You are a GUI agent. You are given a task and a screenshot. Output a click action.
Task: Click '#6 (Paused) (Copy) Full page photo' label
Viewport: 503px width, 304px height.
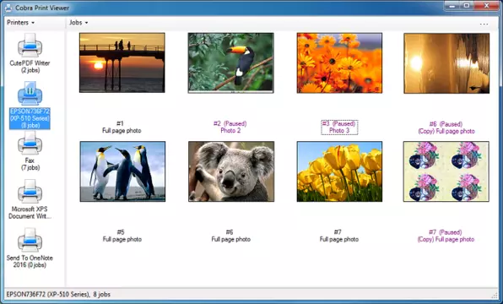tap(446, 128)
